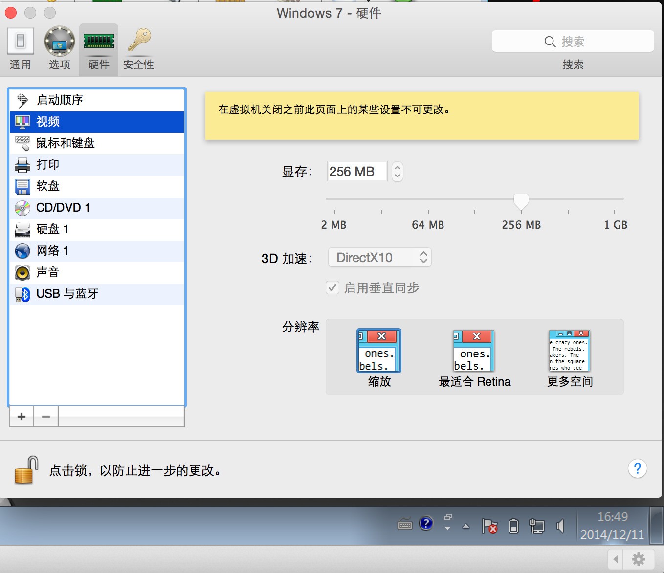Screen dimensions: 664x573
Task: Click the printer icon beside 打印
Action: tap(22, 165)
